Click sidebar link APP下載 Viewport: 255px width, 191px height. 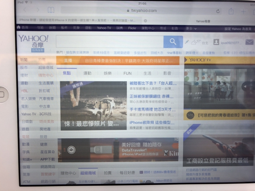click(48, 159)
